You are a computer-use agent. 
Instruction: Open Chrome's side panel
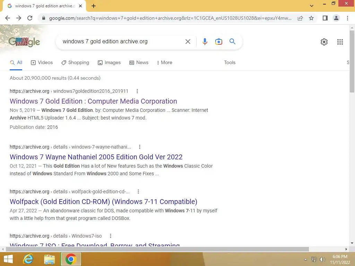(x=325, y=18)
